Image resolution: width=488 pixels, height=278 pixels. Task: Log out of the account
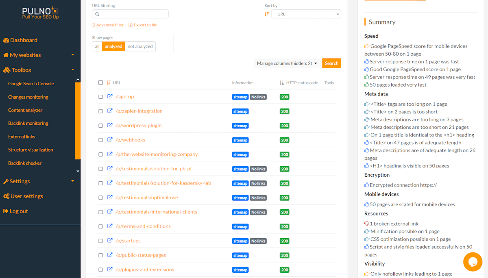15,211
